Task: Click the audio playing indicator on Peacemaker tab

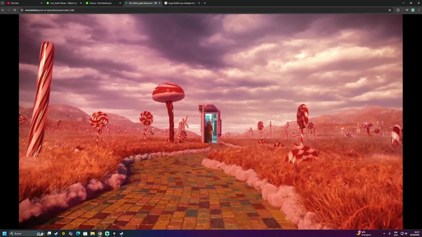Action: pos(156,3)
